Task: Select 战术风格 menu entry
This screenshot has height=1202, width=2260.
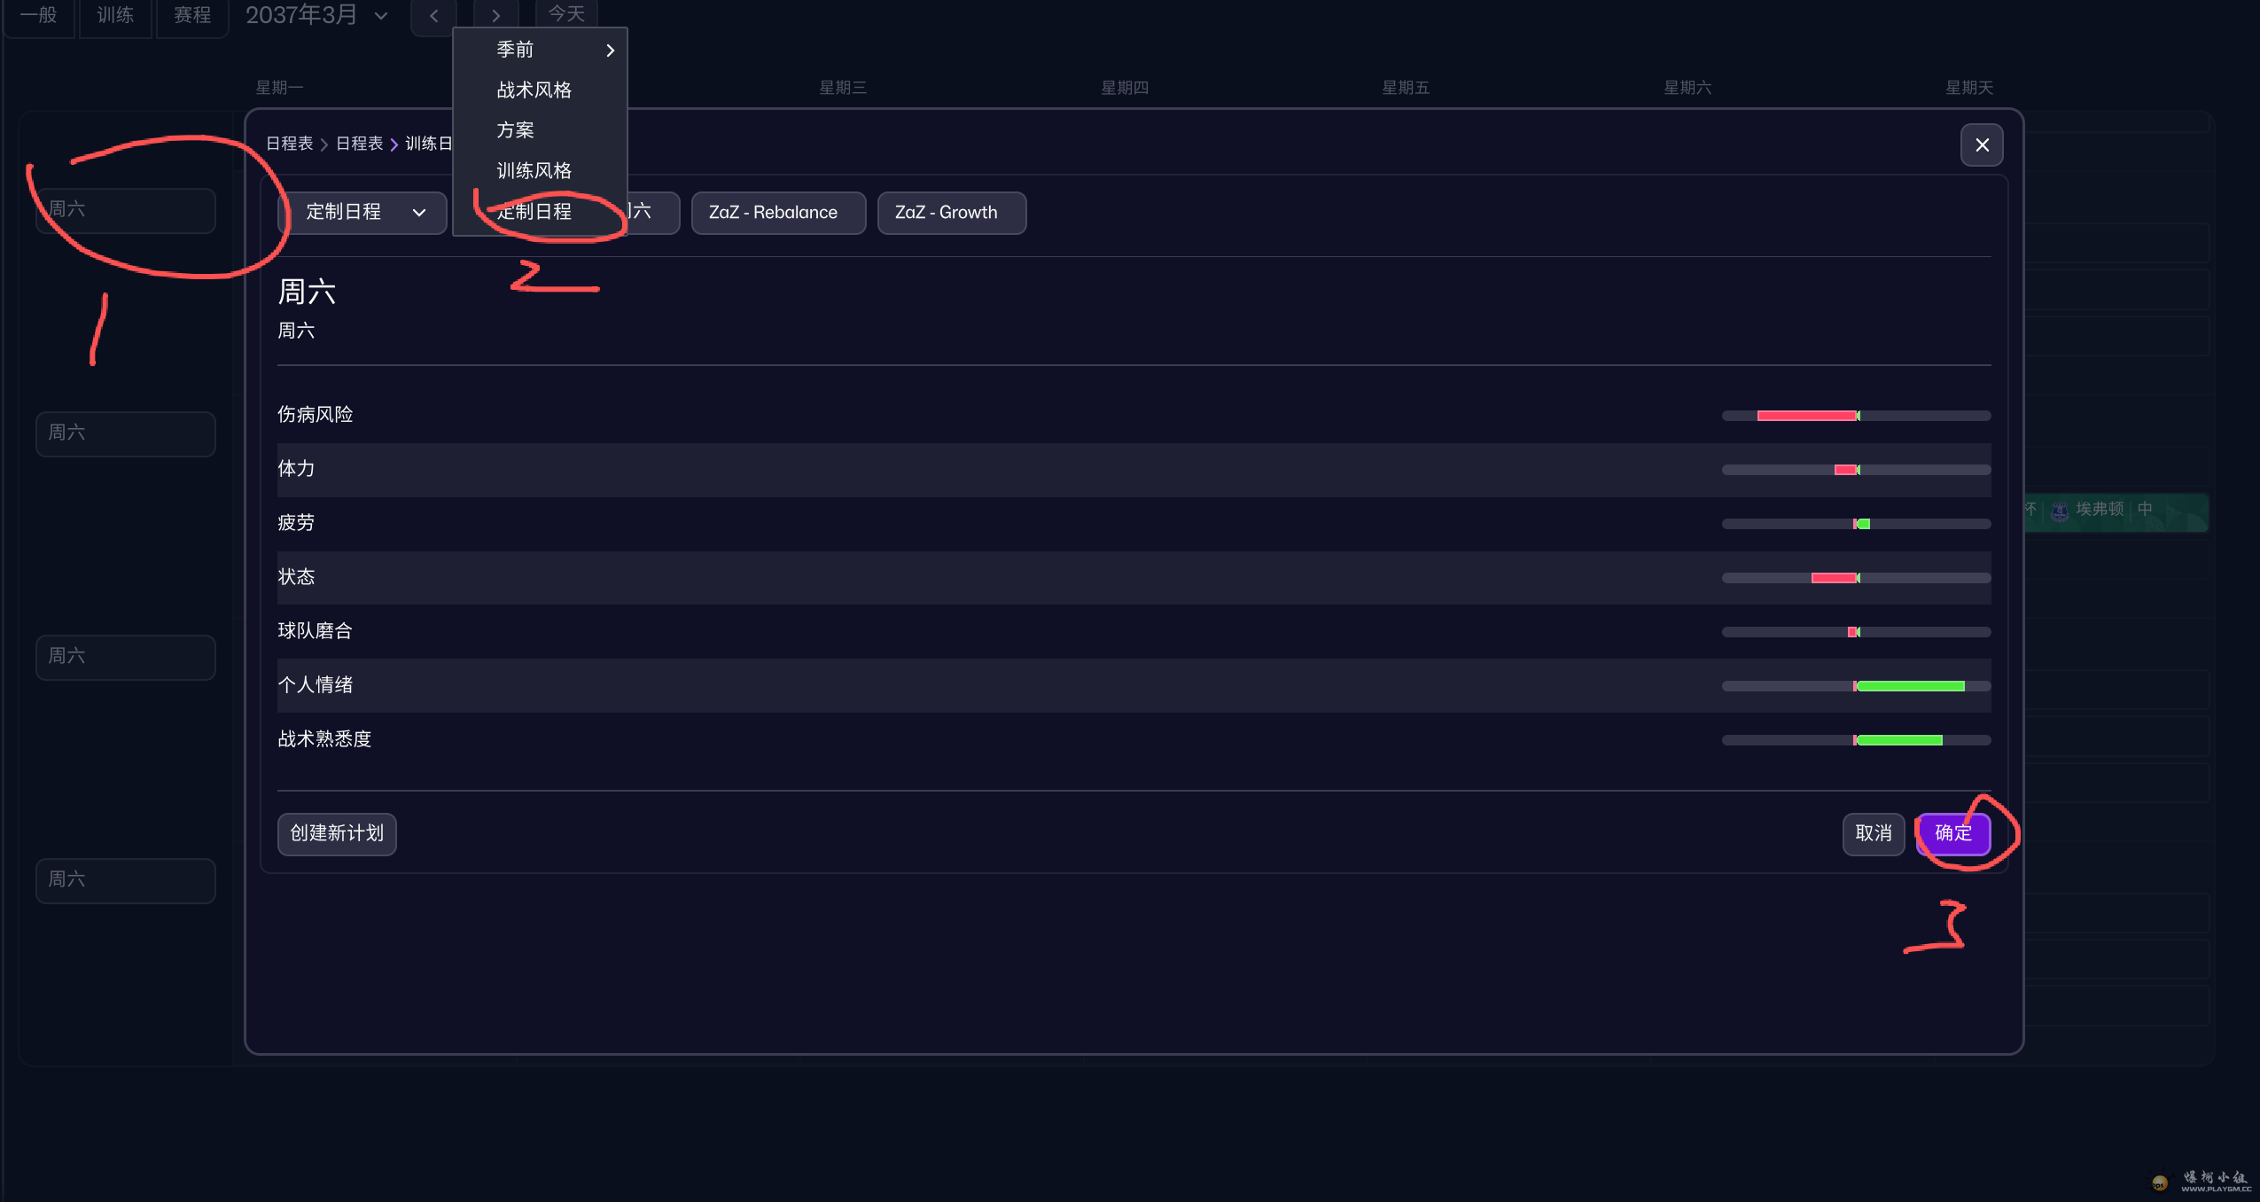Action: 534,90
